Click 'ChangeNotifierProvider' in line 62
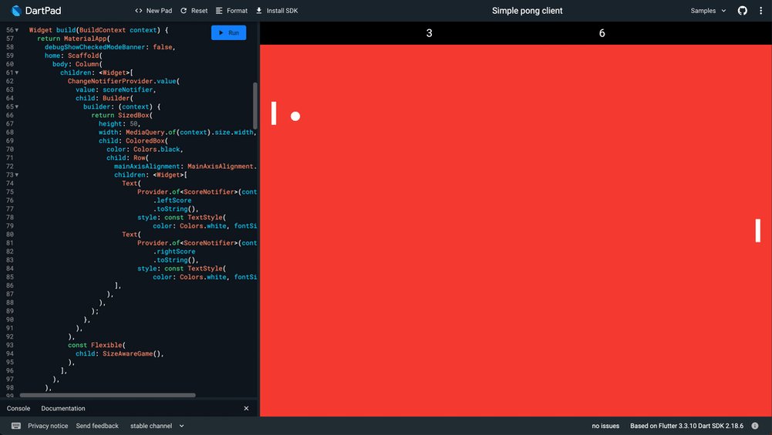Image resolution: width=772 pixels, height=435 pixels. point(110,81)
